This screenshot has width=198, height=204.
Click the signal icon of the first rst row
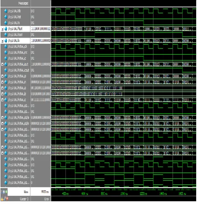click(6, 17)
